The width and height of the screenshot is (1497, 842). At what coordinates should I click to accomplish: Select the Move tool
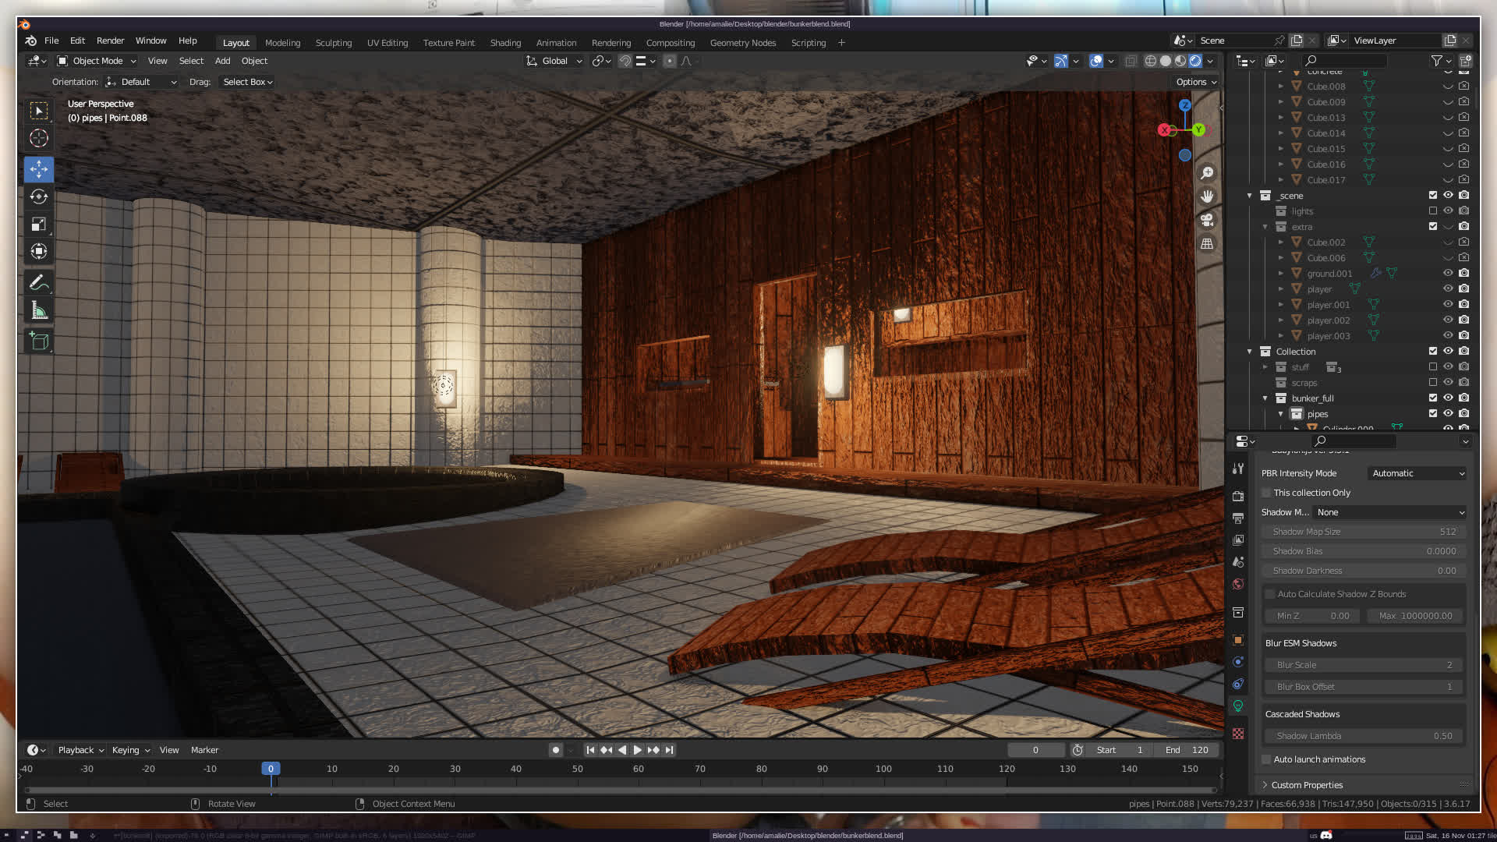(x=38, y=169)
